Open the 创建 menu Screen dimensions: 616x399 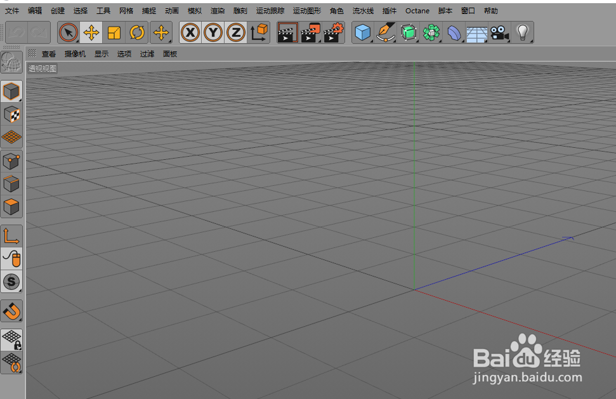[57, 11]
